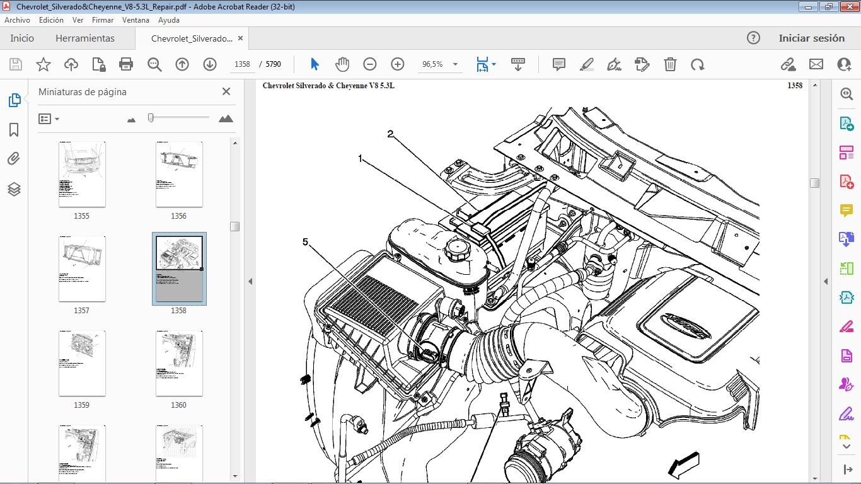Image resolution: width=861 pixels, height=484 pixels.
Task: Open the layers panel icon
Action: (x=14, y=189)
